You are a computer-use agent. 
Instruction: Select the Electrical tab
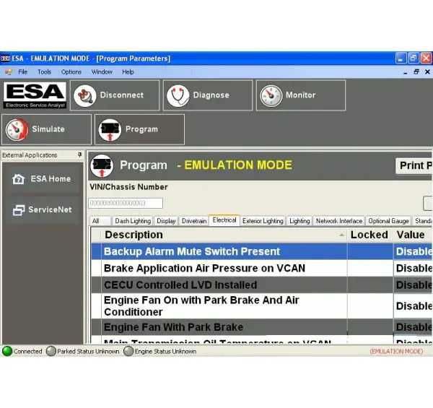tap(224, 220)
